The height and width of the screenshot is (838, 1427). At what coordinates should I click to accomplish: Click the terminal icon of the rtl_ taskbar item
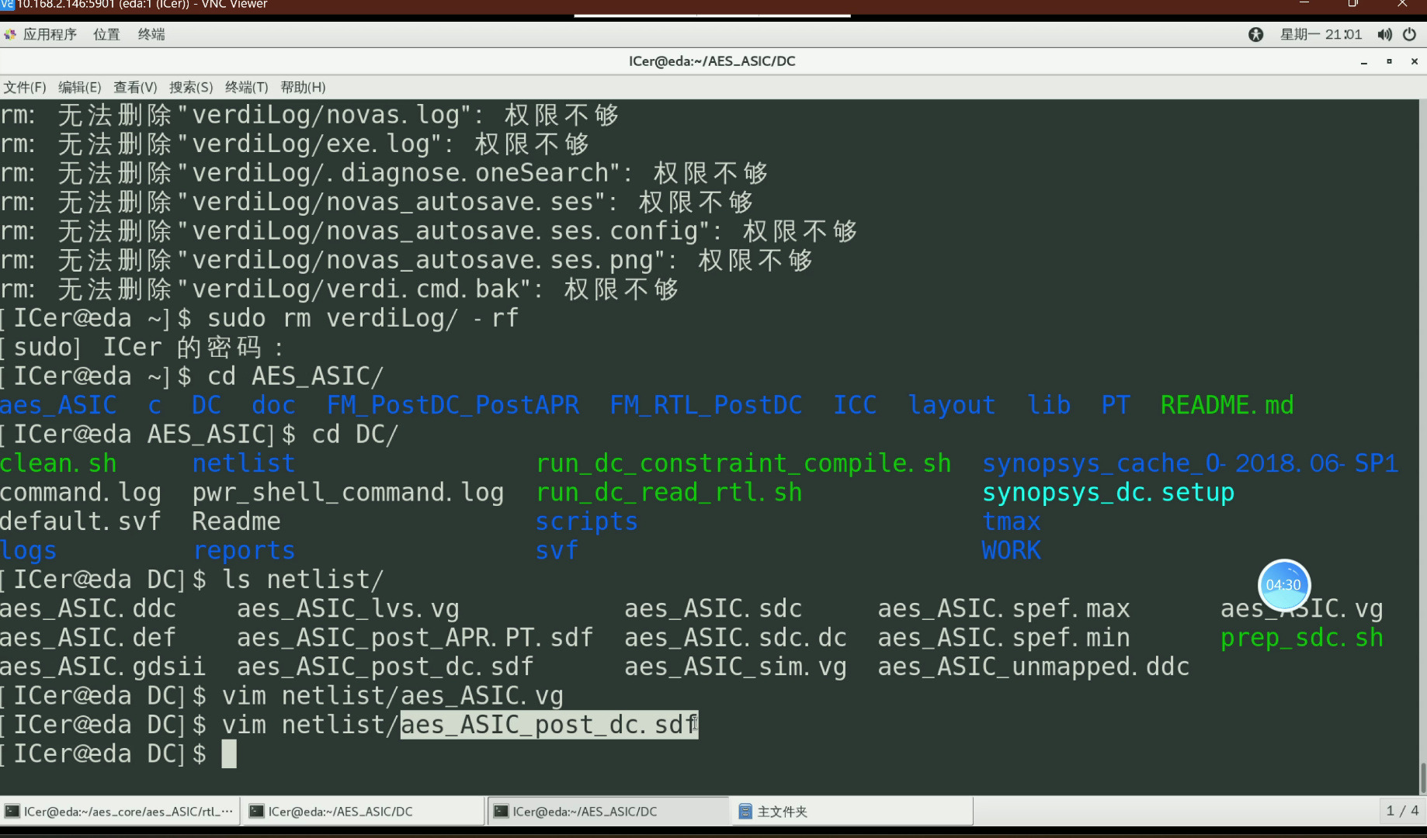(x=12, y=811)
